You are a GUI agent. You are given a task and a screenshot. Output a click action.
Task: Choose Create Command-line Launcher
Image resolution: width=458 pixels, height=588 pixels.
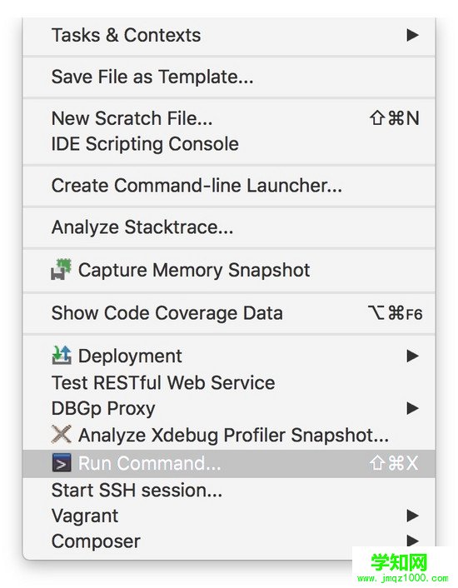(229, 186)
